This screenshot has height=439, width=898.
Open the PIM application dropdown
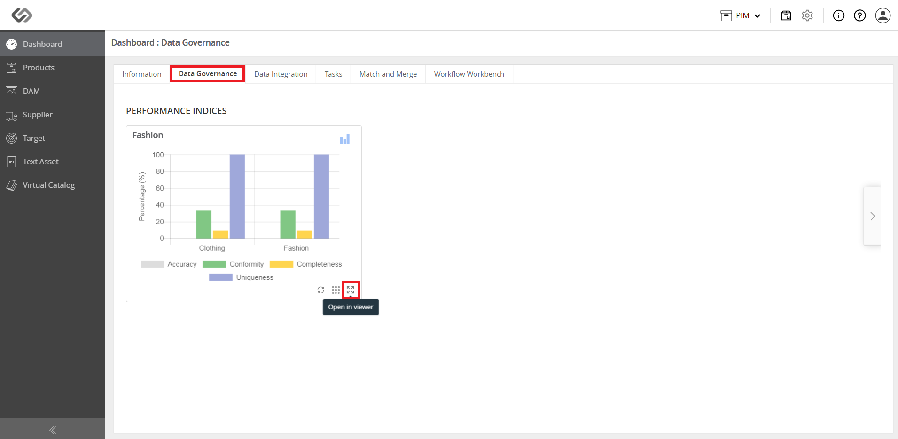[741, 15]
